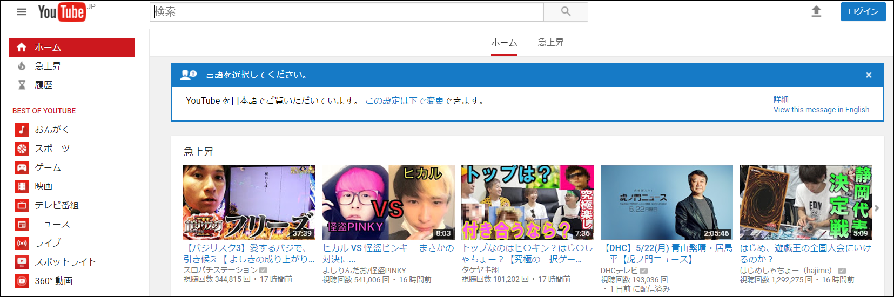The width and height of the screenshot is (894, 297).
Task: Dismiss the language selection banner
Action: click(869, 75)
